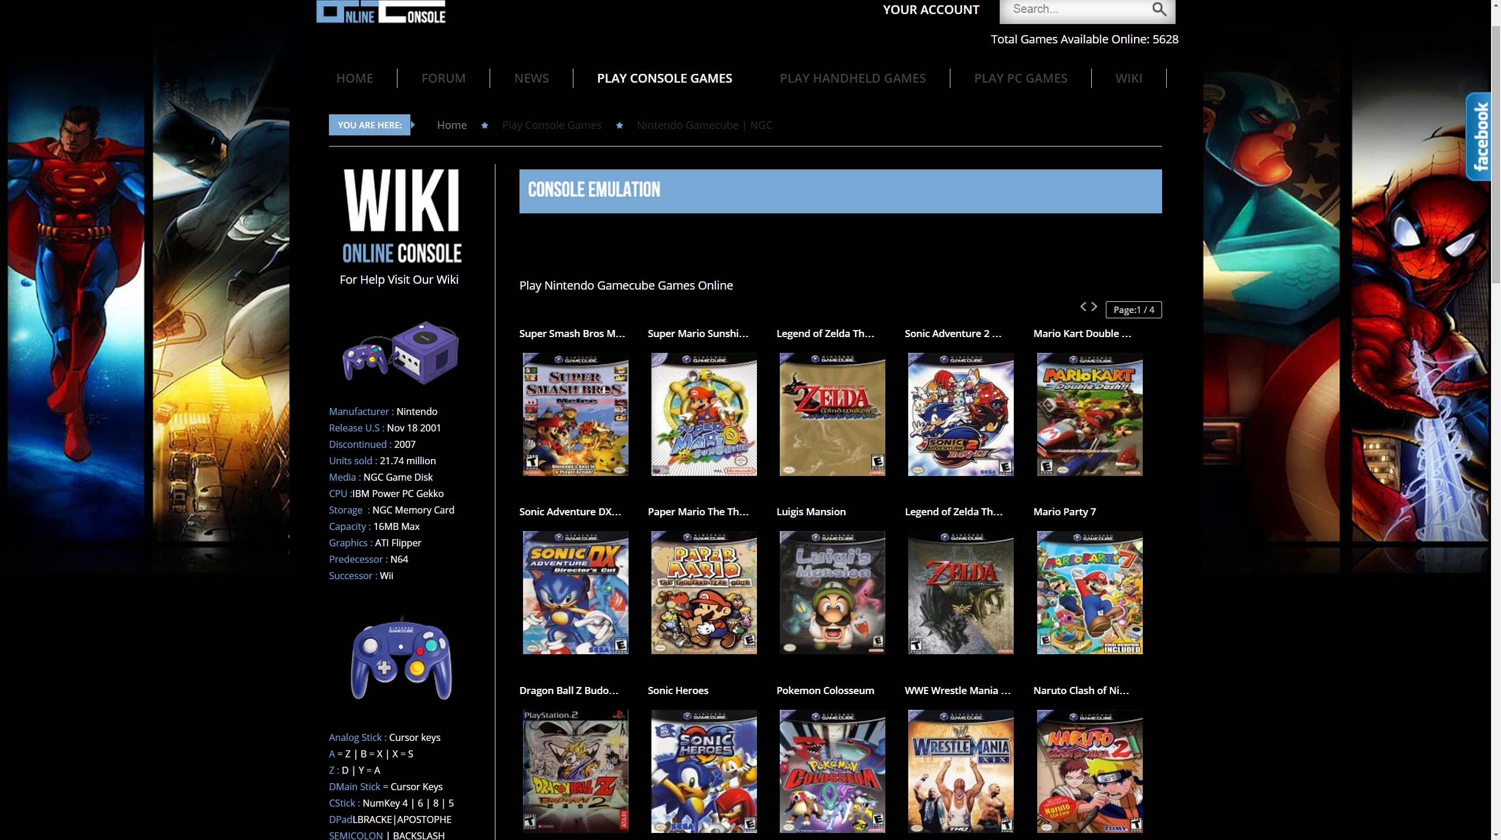
Task: Click WWE Wrestle Mania ... title
Action: (x=957, y=691)
